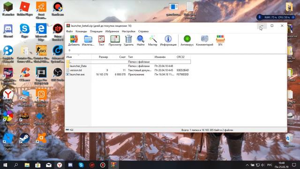This screenshot has width=300, height=169.
Task: Click the taskbar search magnifier
Action: (x=16, y=165)
